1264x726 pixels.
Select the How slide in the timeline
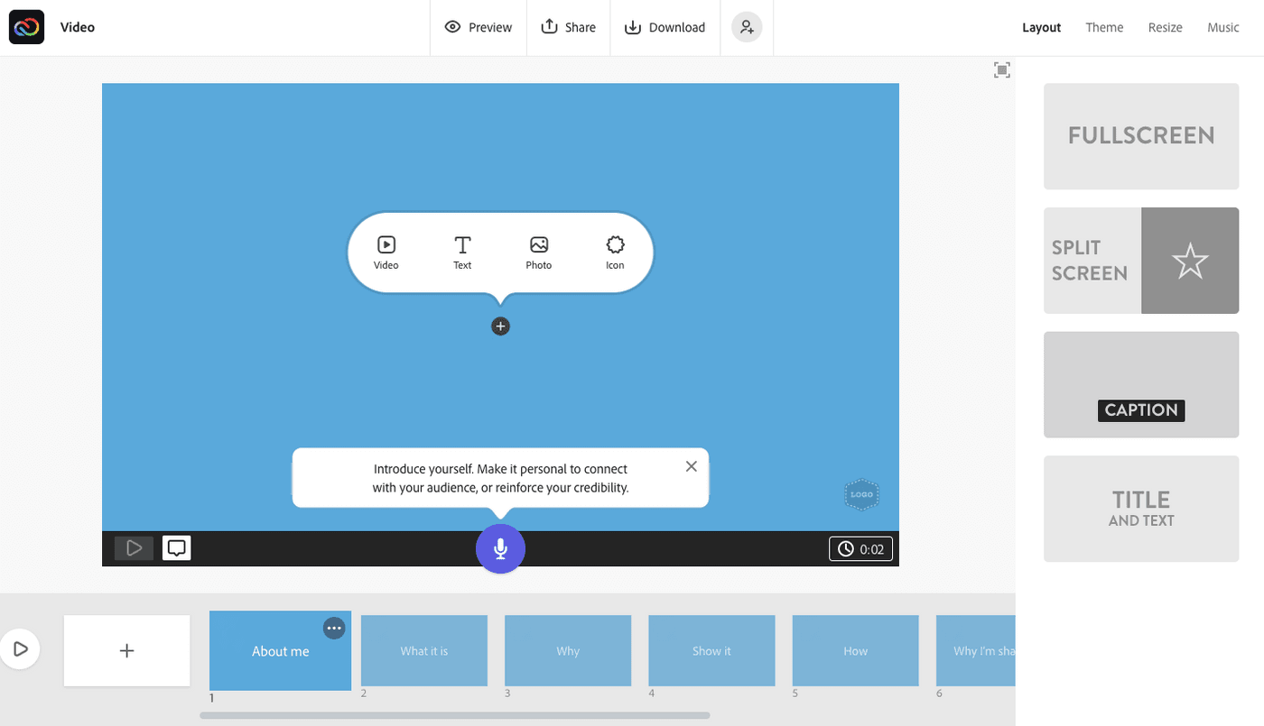[x=855, y=650]
